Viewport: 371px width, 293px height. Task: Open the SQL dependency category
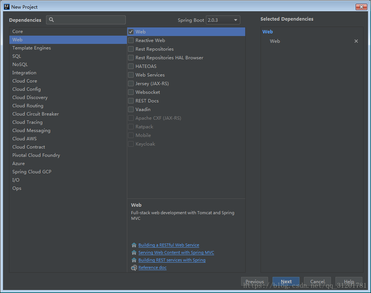[68, 56]
